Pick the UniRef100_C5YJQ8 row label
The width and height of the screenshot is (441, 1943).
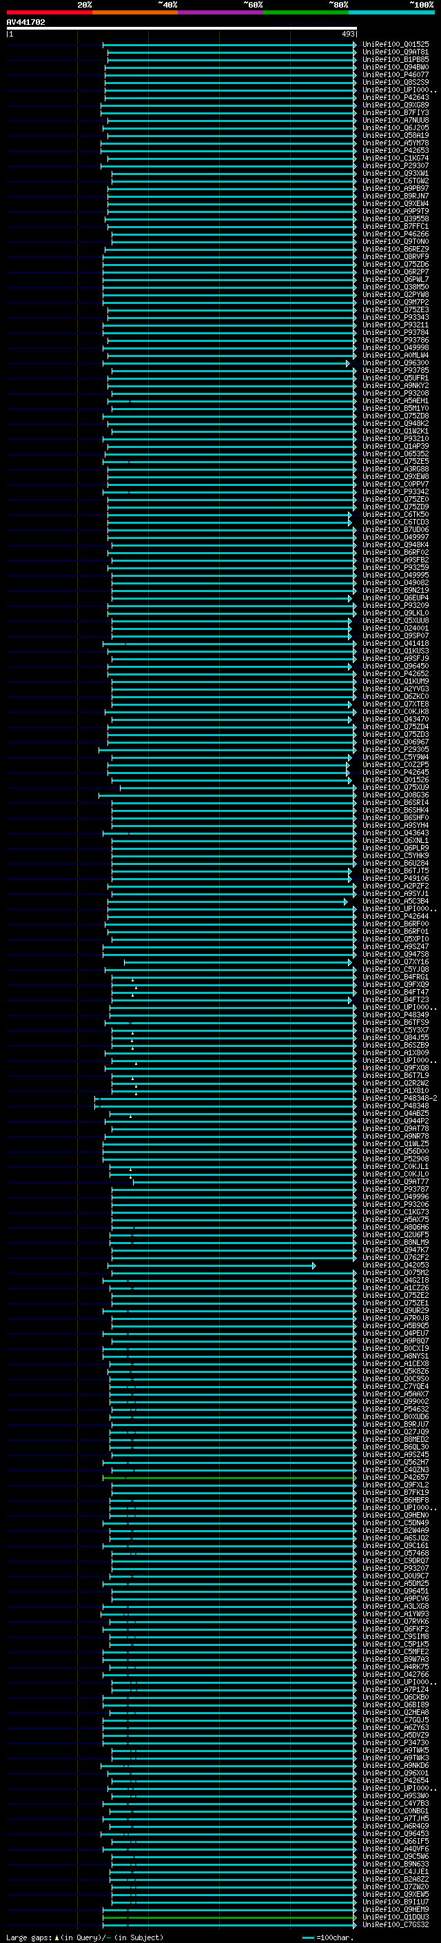395,969
